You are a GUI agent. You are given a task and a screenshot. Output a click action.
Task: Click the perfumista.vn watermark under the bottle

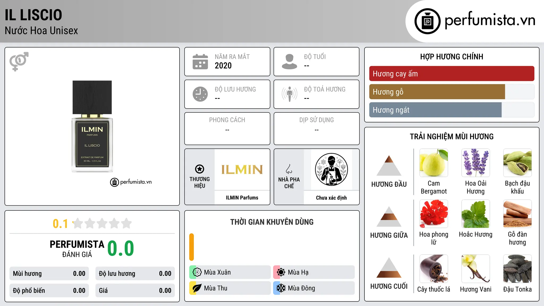pos(131,182)
